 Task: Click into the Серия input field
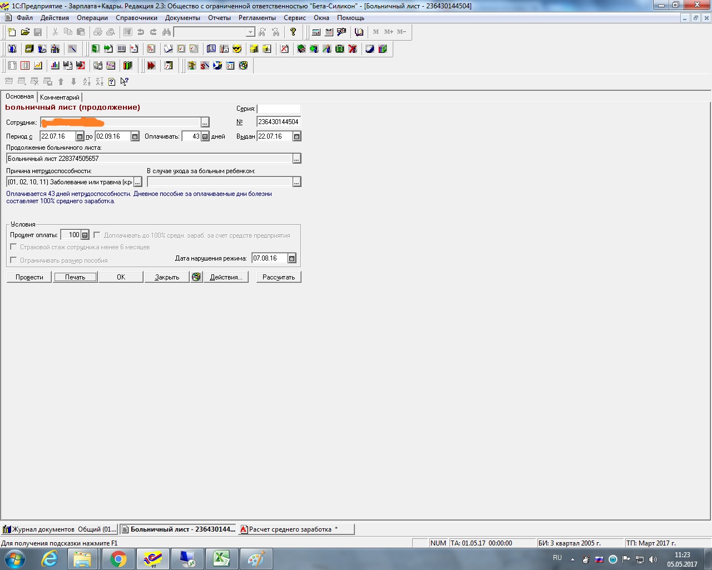coord(278,109)
